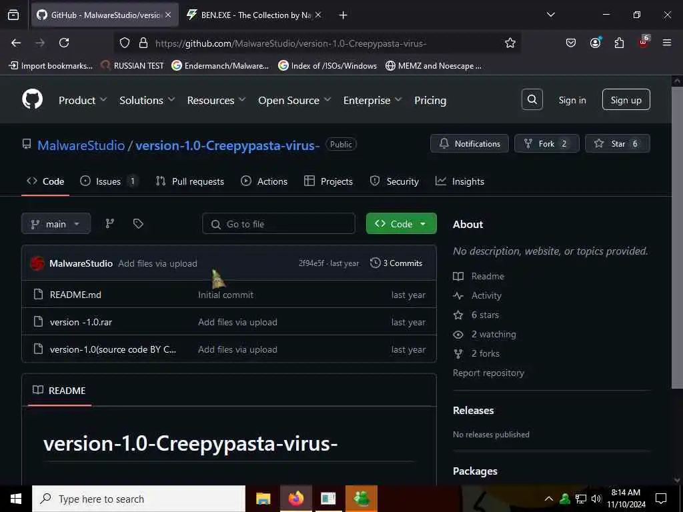The height and width of the screenshot is (512, 683).
Task: Open the Pocket save icon in toolbar
Action: tap(571, 43)
